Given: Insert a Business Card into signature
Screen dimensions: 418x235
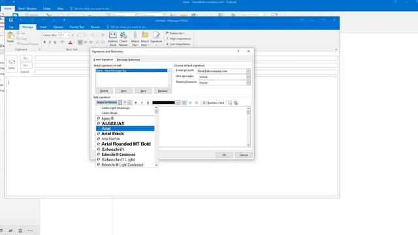Looking at the screenshot, I should coord(214,102).
